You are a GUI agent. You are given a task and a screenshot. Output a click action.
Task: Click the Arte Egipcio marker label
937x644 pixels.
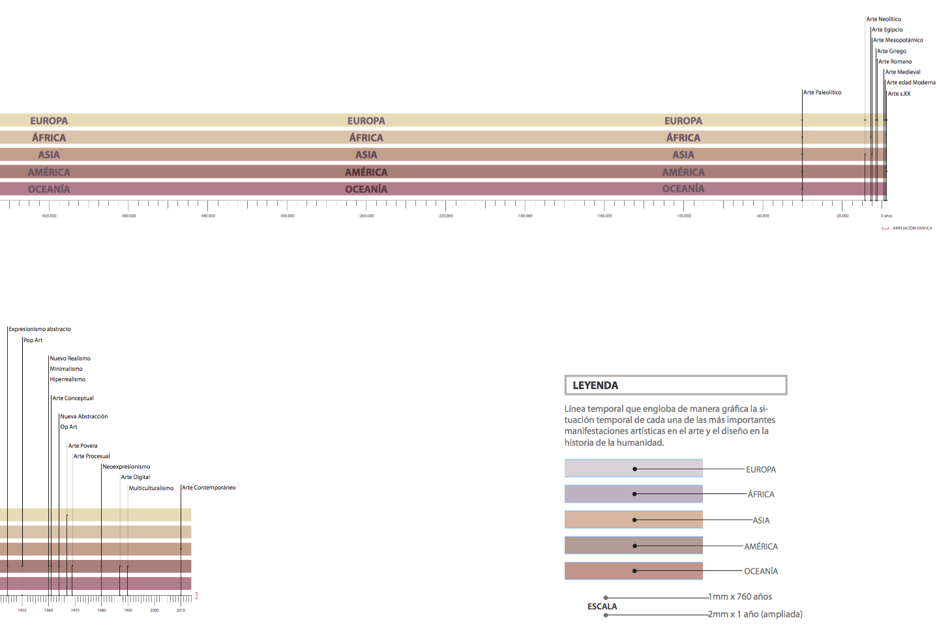click(x=887, y=30)
